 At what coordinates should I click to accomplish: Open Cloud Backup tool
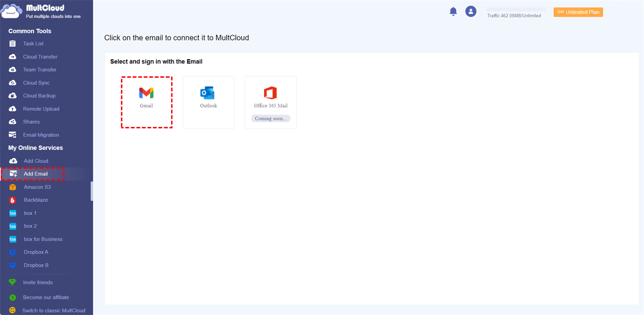coord(39,96)
